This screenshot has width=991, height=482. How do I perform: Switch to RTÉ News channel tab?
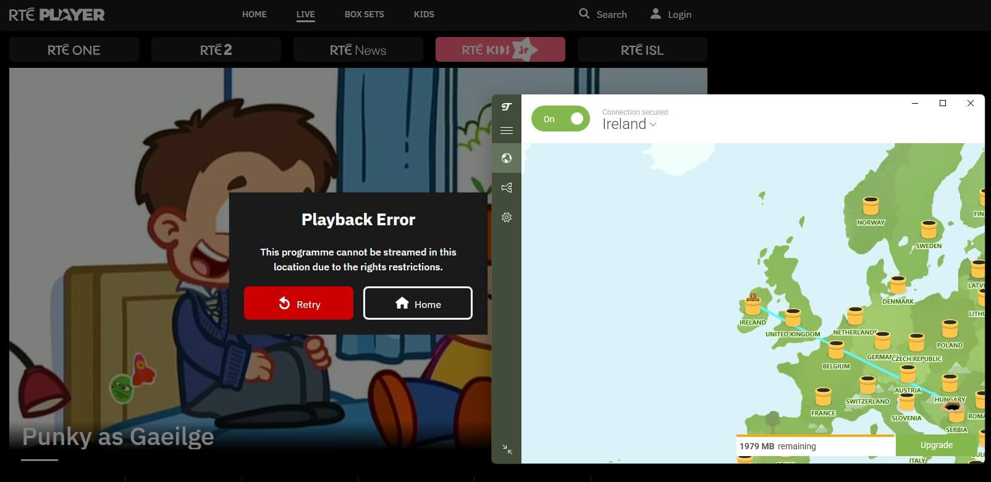[x=358, y=49]
